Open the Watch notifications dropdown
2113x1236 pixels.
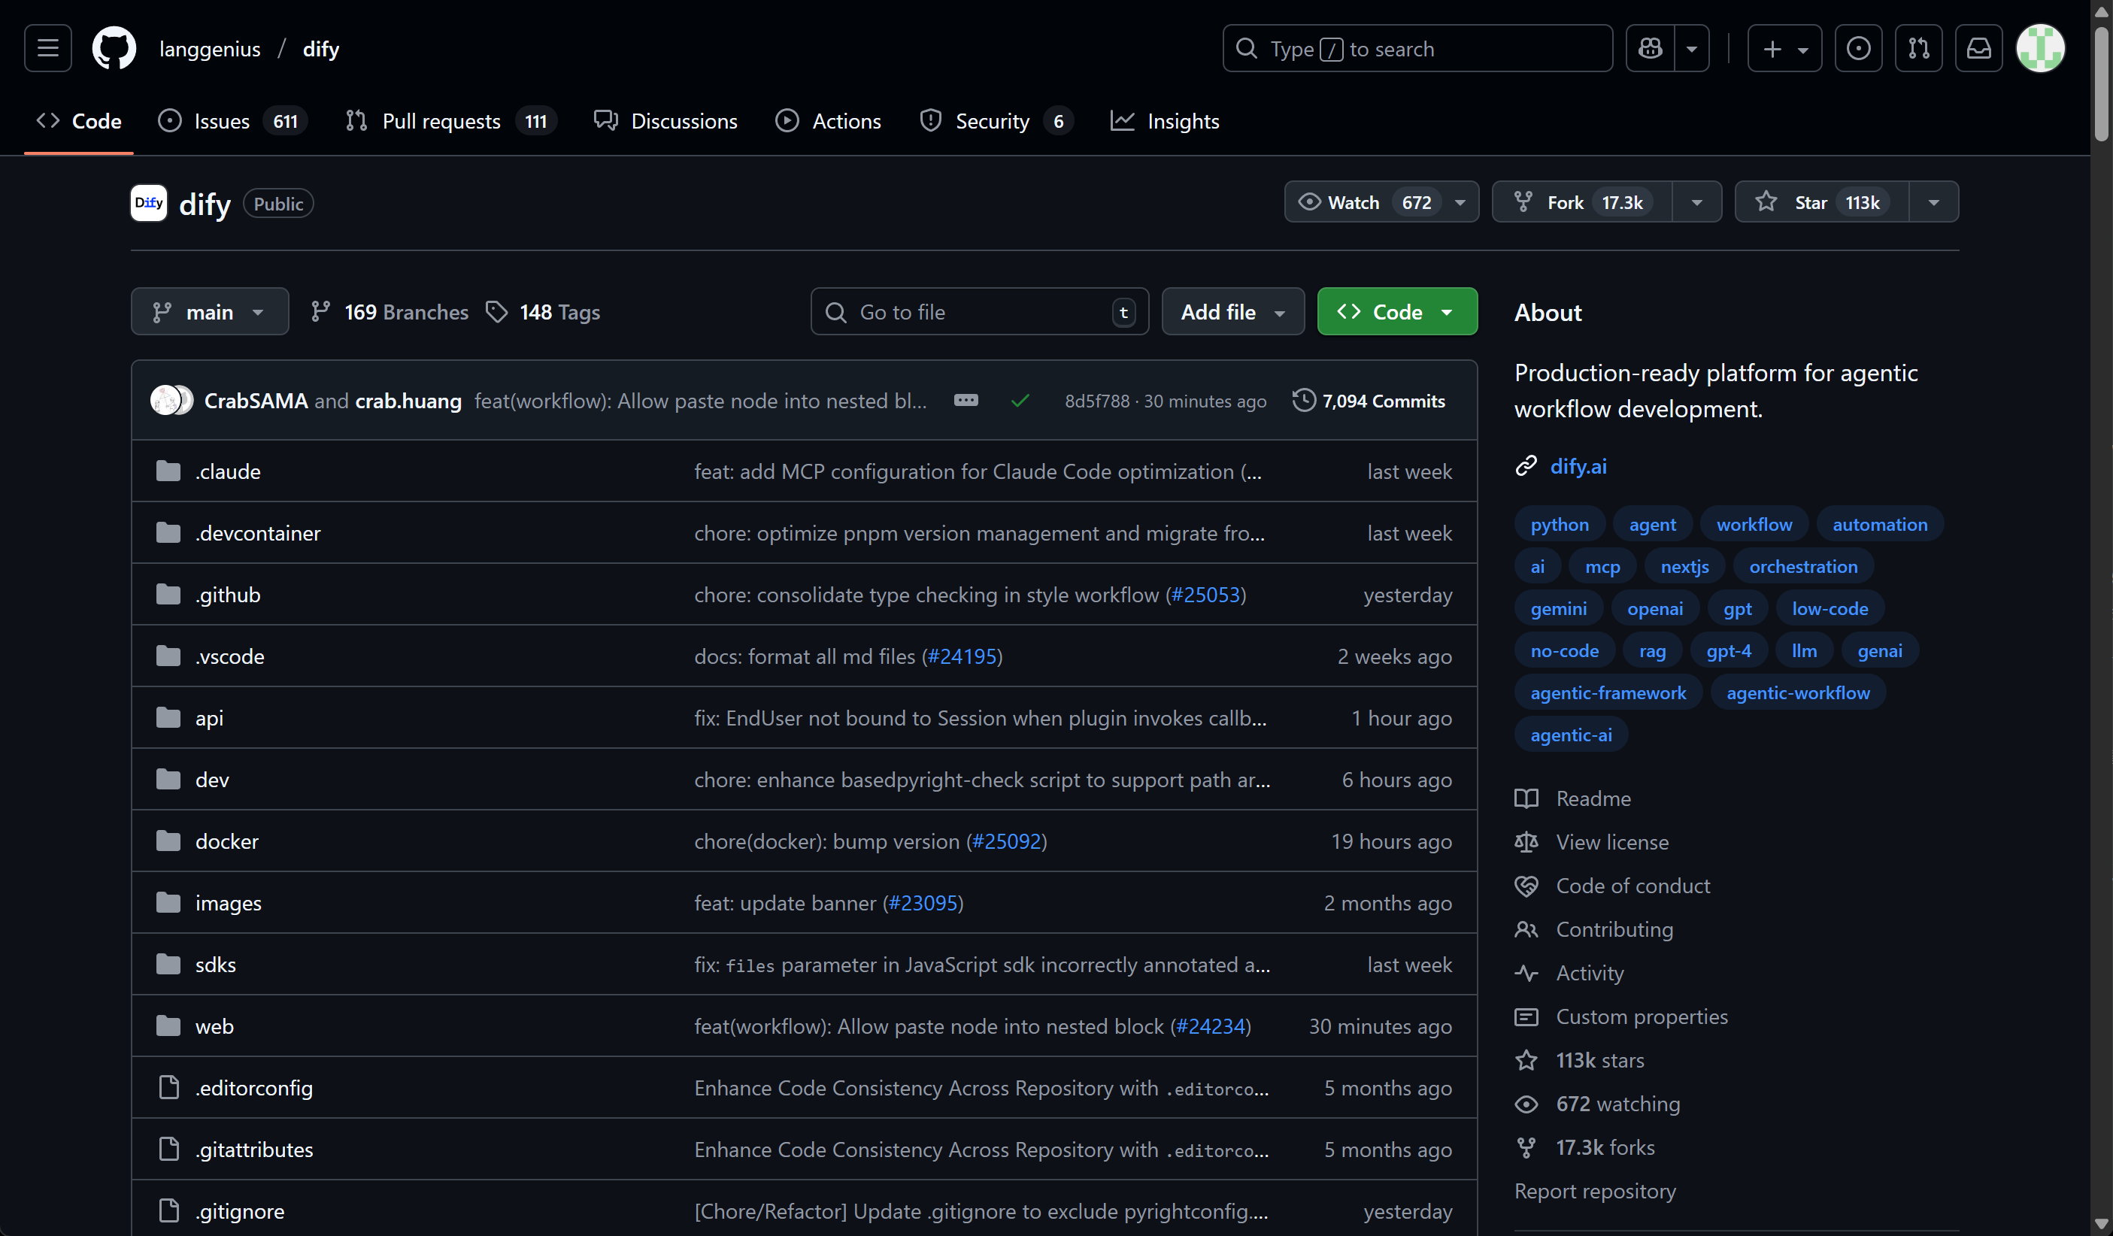(1381, 202)
